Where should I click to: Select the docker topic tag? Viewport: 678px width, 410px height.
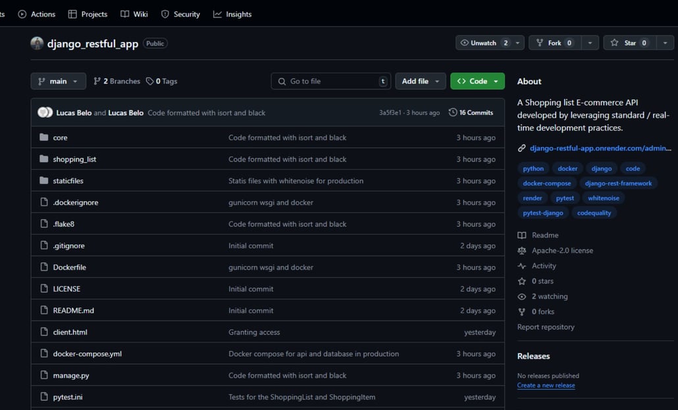tap(567, 168)
